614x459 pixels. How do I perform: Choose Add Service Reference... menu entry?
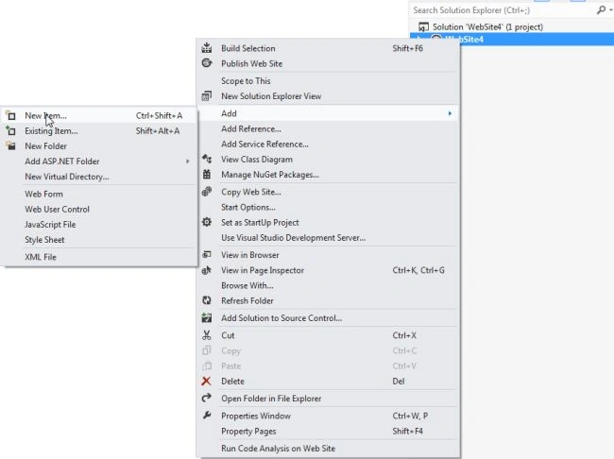(x=264, y=144)
